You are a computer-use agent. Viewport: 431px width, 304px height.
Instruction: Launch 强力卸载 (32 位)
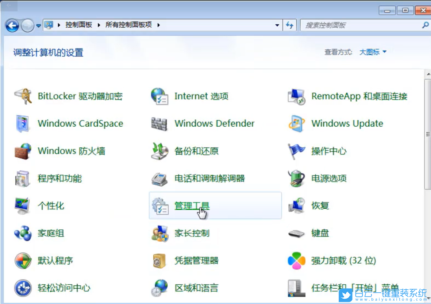(x=345, y=261)
